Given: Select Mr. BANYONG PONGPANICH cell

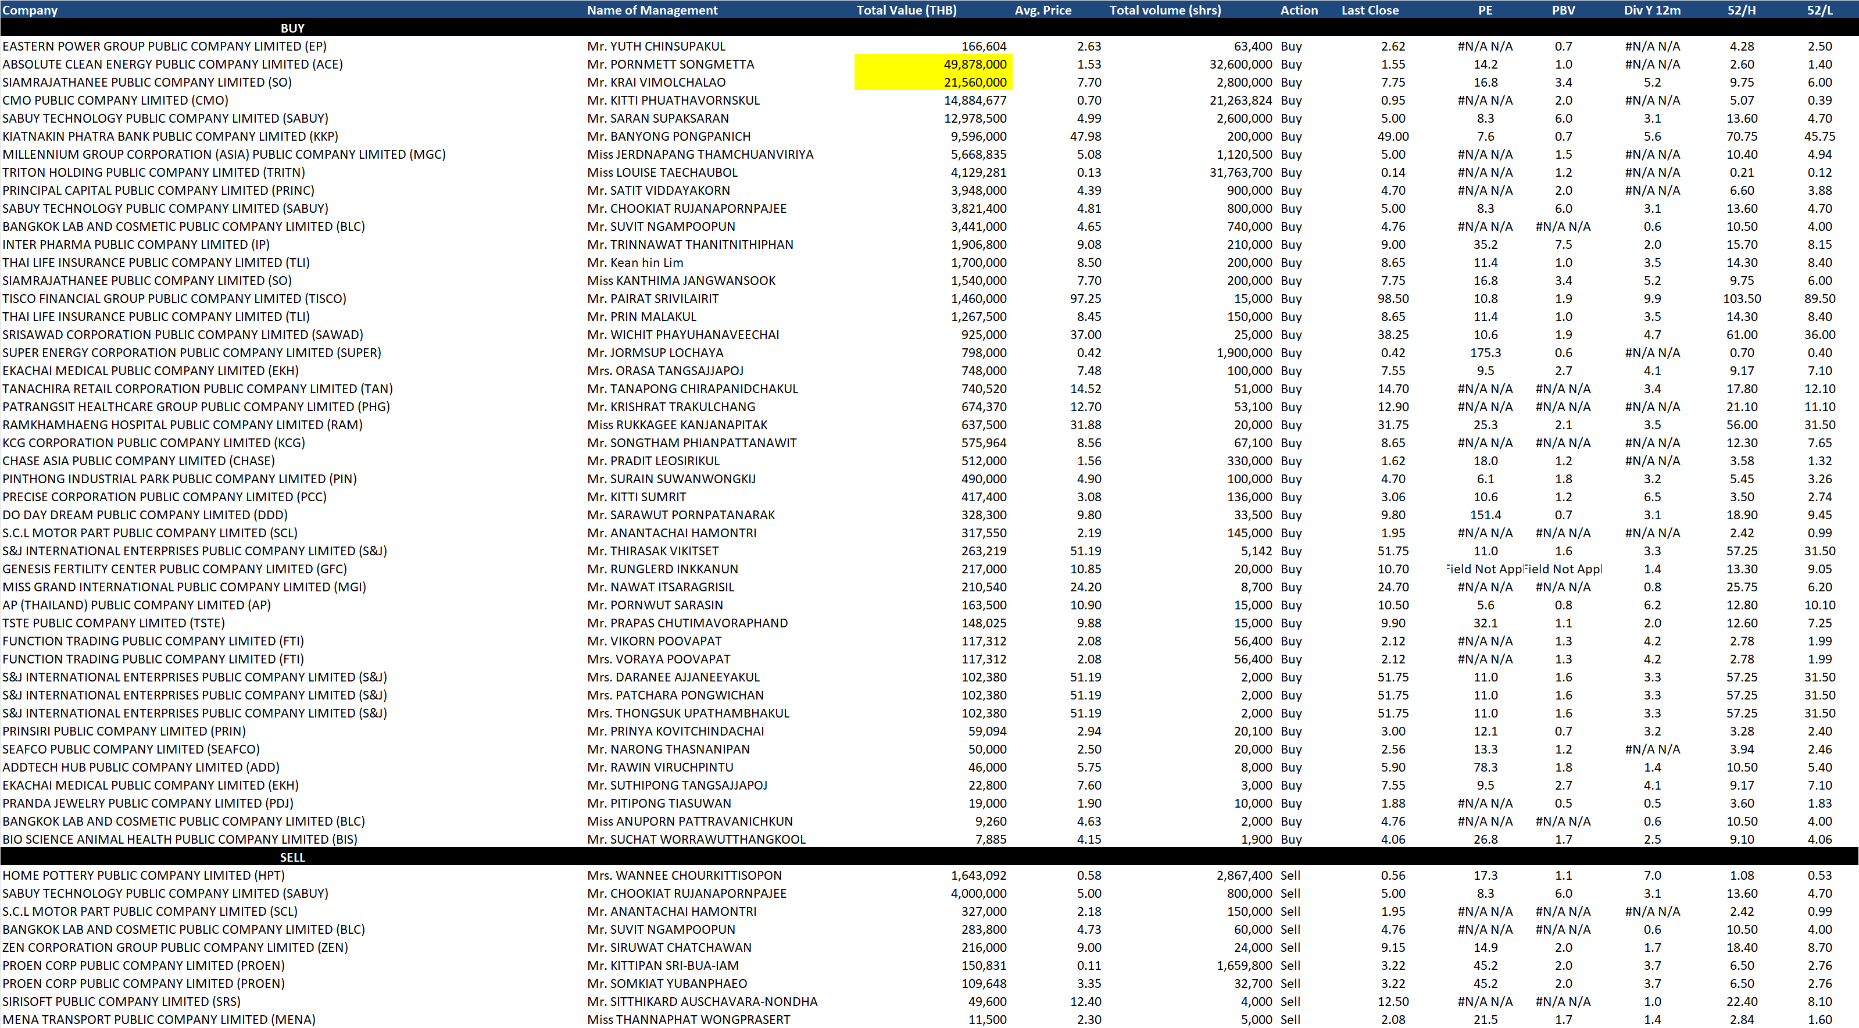Looking at the screenshot, I should [x=668, y=137].
